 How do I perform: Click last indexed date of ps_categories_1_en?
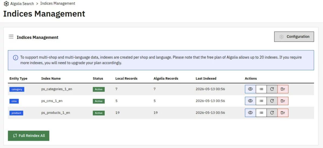pos(210,89)
